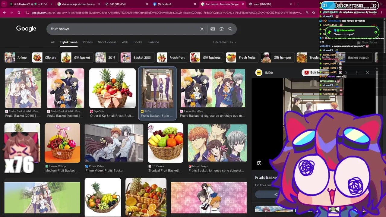Filter results by the Fresh fruit chip
Image resolution: width=386 pixels, height=217 pixels.
pyautogui.click(x=172, y=58)
